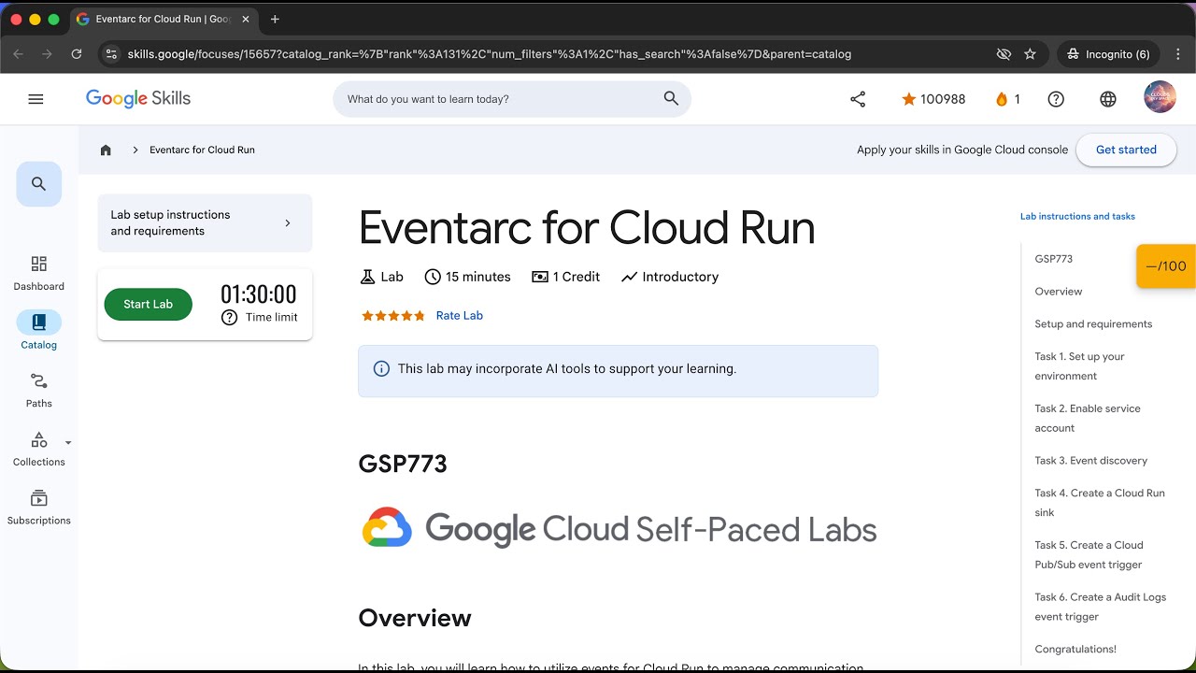Open Catalog in the sidebar
The height and width of the screenshot is (673, 1196).
point(39,332)
